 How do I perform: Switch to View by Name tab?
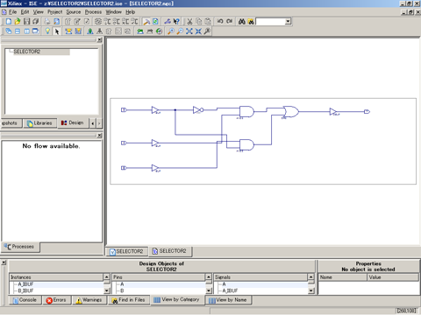click(x=228, y=300)
